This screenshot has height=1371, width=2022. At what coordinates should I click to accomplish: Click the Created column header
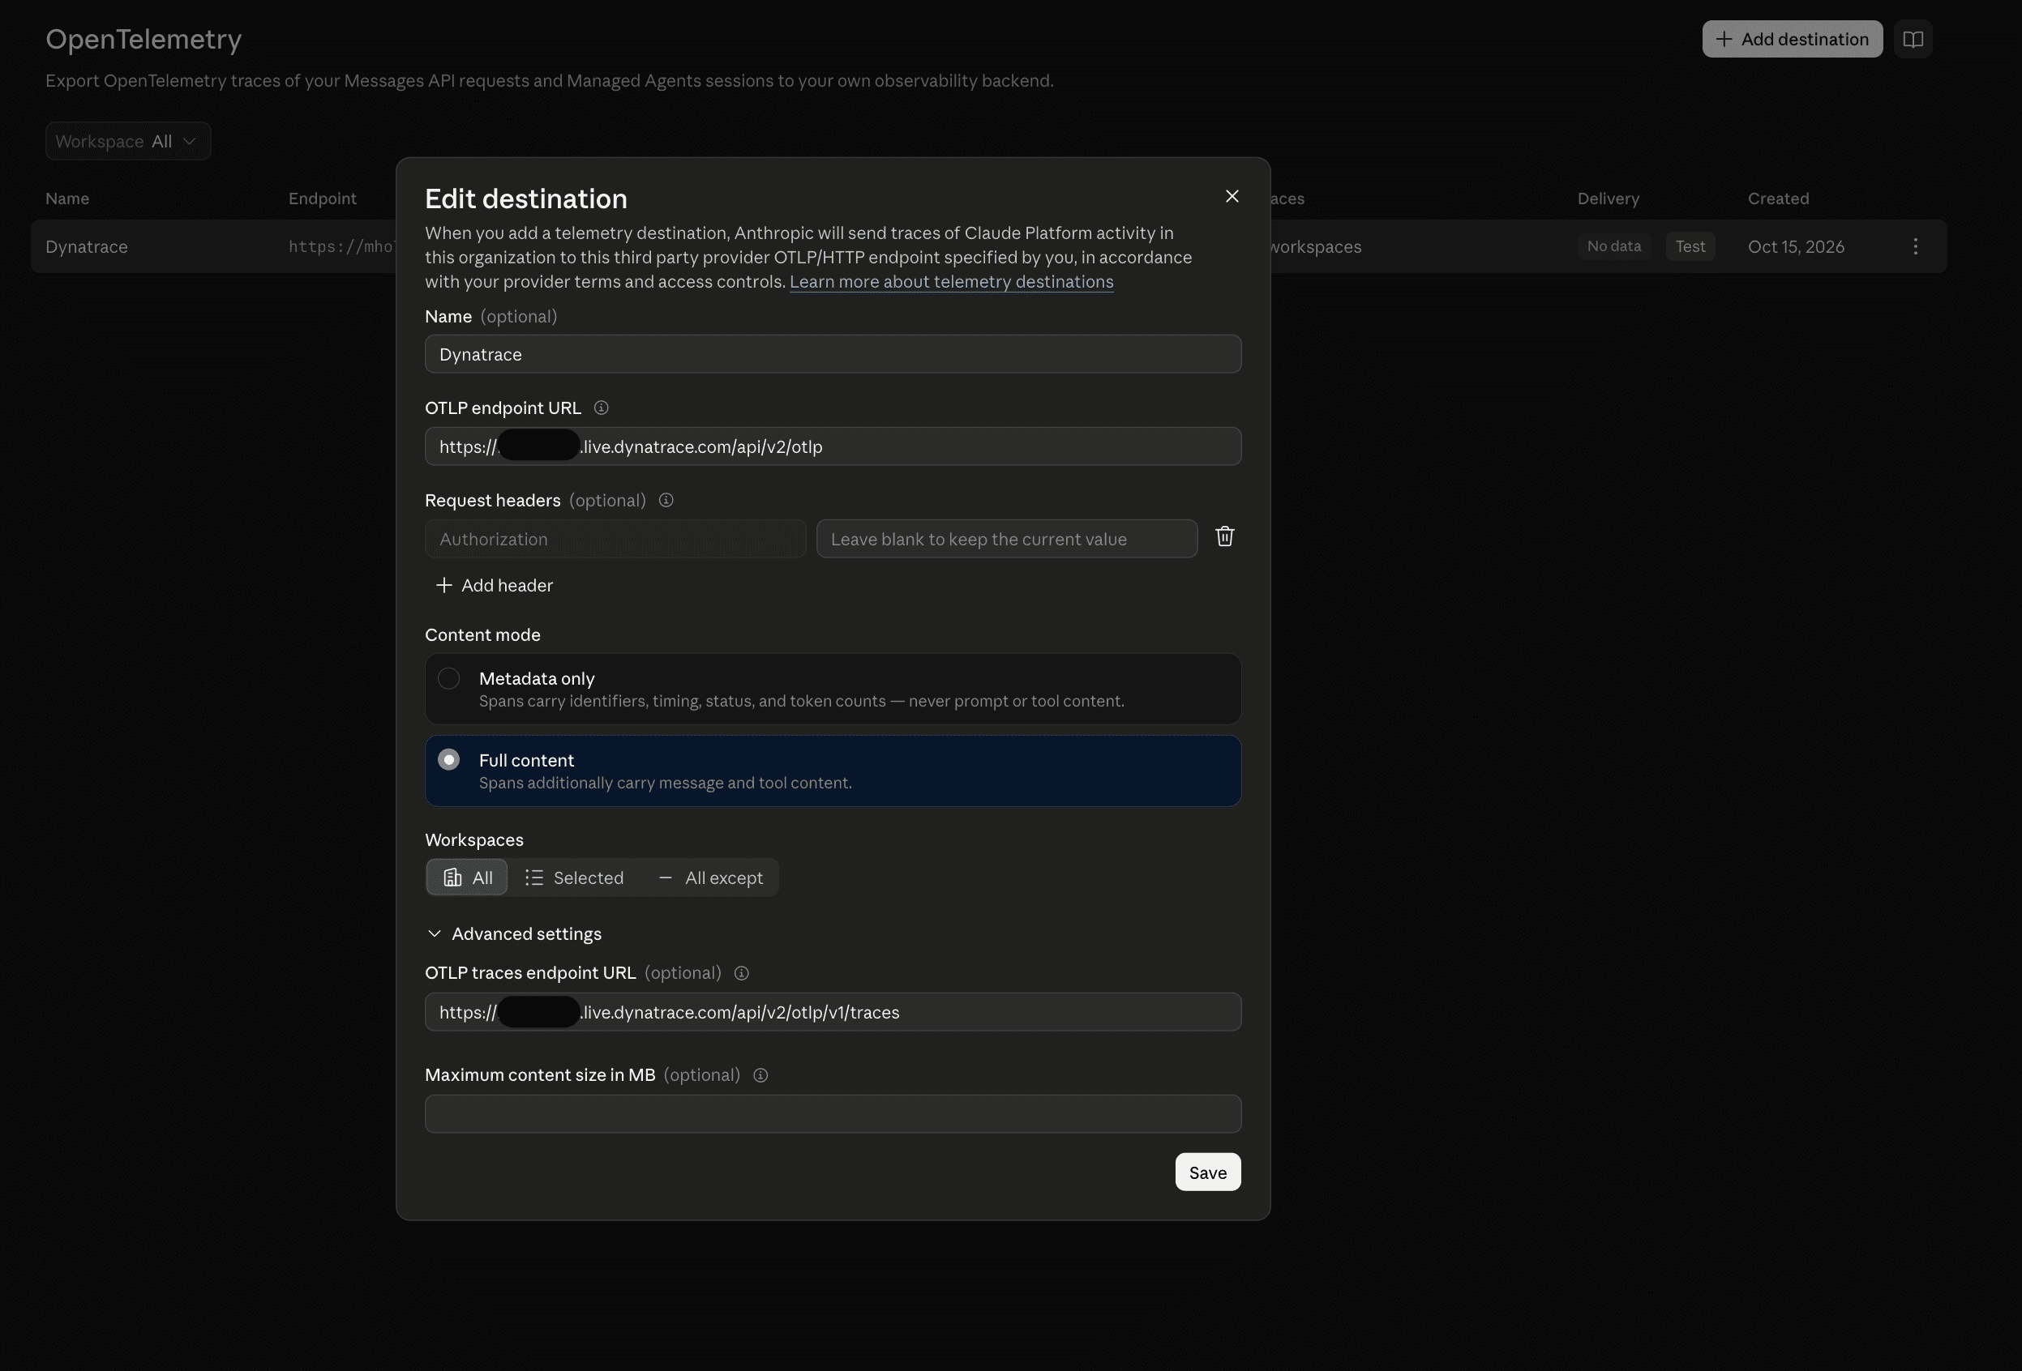pyautogui.click(x=1779, y=199)
